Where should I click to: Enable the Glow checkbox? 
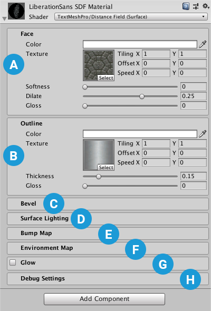tap(13, 263)
